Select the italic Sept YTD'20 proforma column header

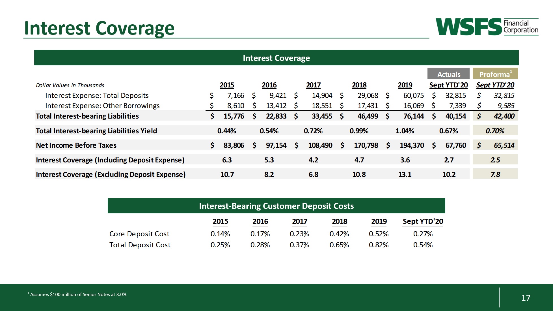pos(495,85)
